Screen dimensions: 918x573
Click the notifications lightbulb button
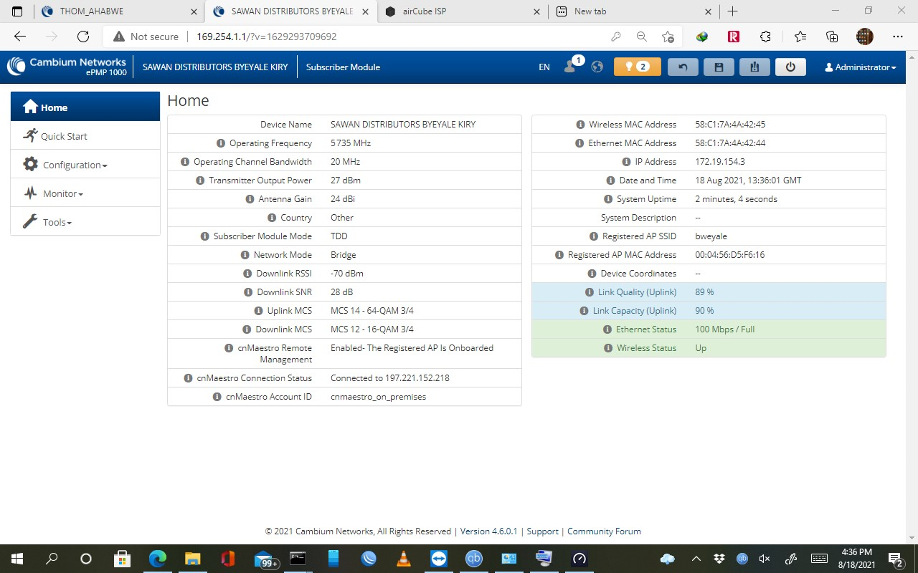click(x=637, y=67)
